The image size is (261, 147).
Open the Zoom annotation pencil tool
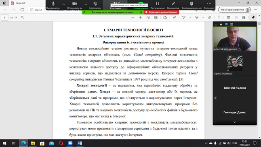[x=173, y=5]
